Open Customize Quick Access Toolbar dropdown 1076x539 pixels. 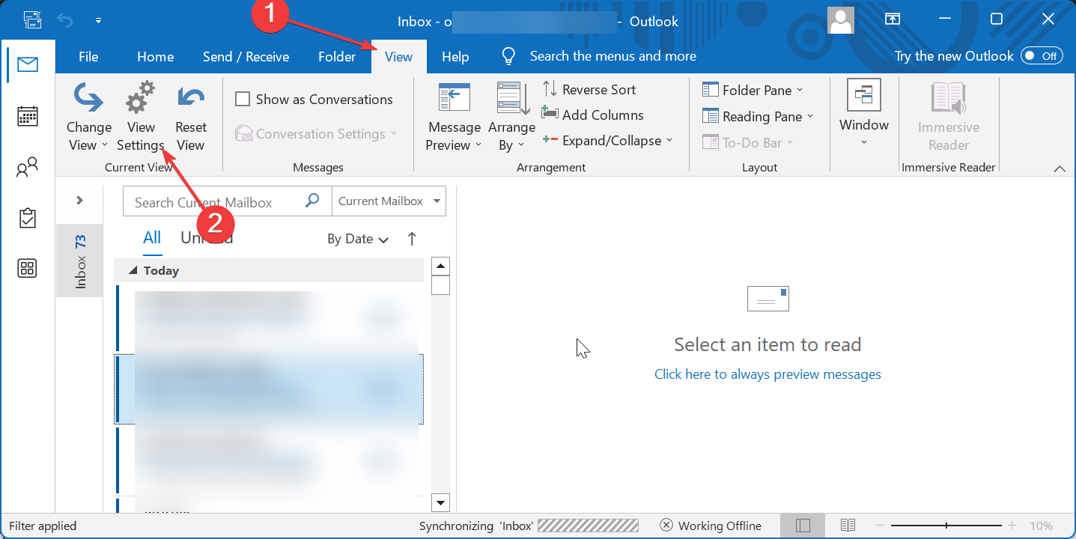tap(99, 20)
